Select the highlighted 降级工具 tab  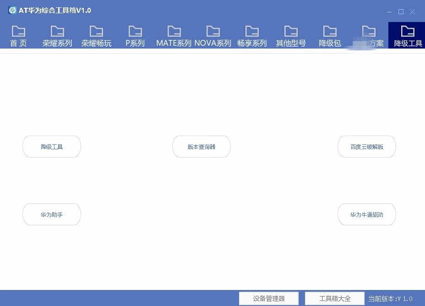[408, 36]
